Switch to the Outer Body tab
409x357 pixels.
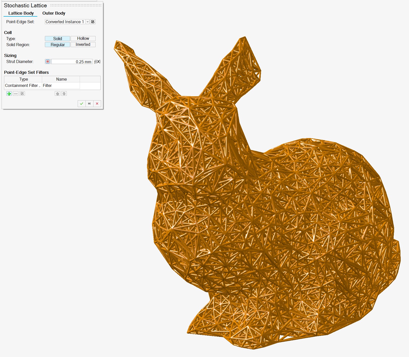54,13
